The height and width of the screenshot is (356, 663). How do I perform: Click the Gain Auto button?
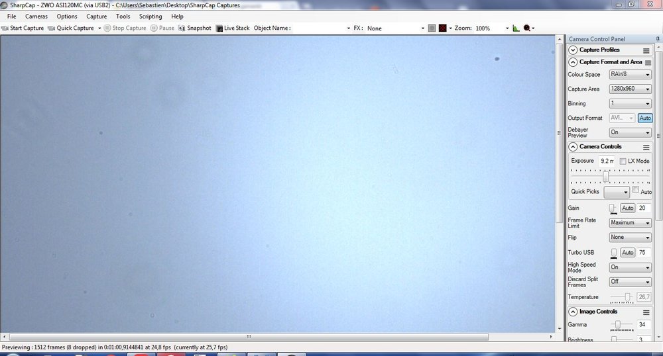pyautogui.click(x=627, y=208)
